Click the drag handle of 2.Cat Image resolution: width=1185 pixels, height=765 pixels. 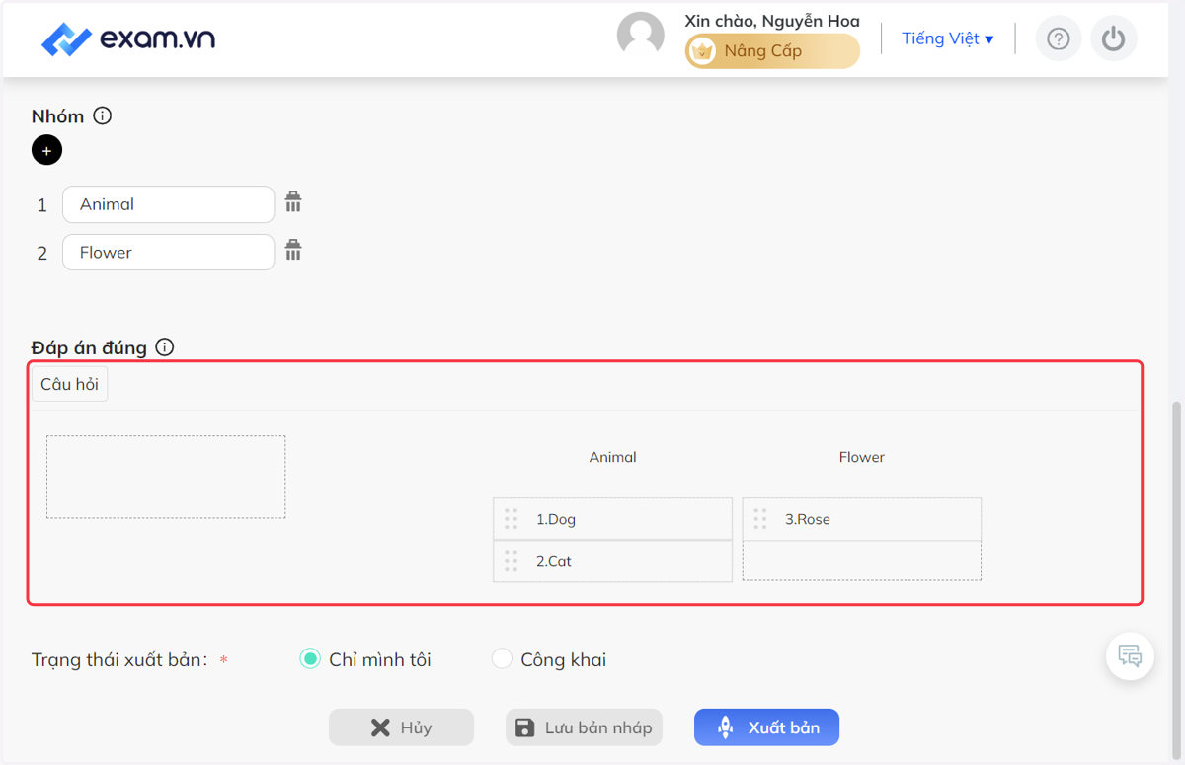(511, 561)
